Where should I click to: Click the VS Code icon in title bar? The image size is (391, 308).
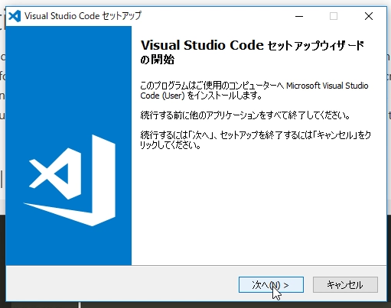tap(15, 16)
